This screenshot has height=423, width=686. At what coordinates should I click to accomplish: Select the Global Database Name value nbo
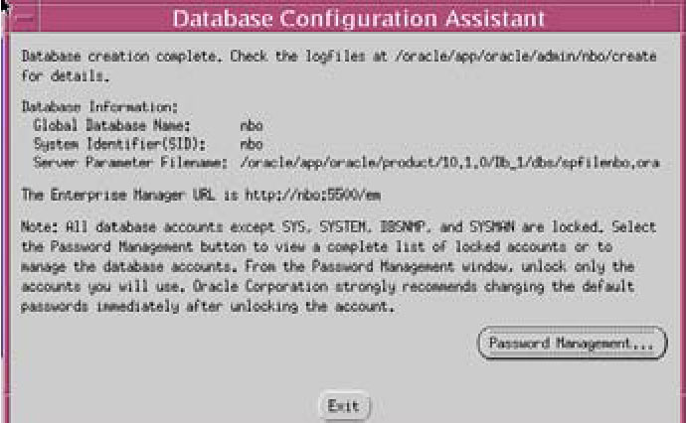pyautogui.click(x=251, y=127)
